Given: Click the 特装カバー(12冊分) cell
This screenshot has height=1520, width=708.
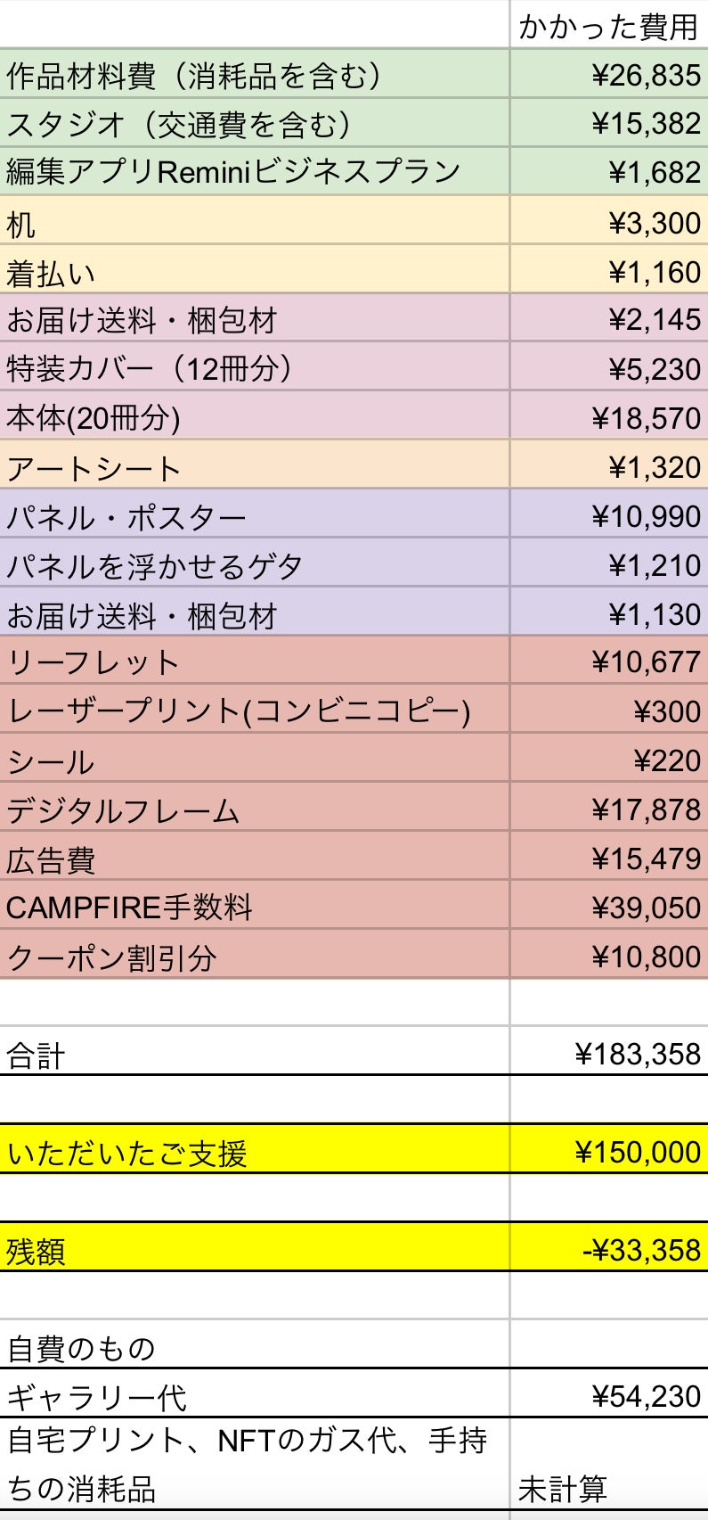Looking at the screenshot, I should point(254,368).
